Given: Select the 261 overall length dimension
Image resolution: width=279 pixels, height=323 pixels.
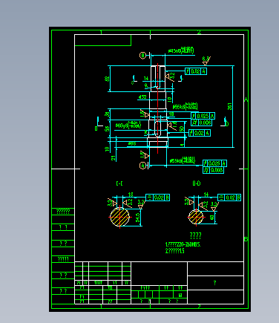Looking at the screenshot, I should tap(230, 106).
